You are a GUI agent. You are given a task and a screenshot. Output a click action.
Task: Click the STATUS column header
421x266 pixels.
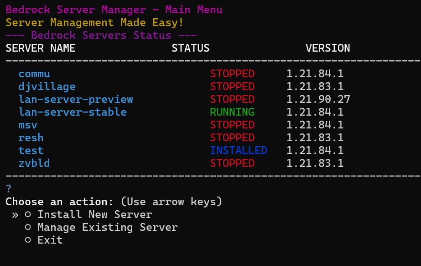pyautogui.click(x=191, y=48)
